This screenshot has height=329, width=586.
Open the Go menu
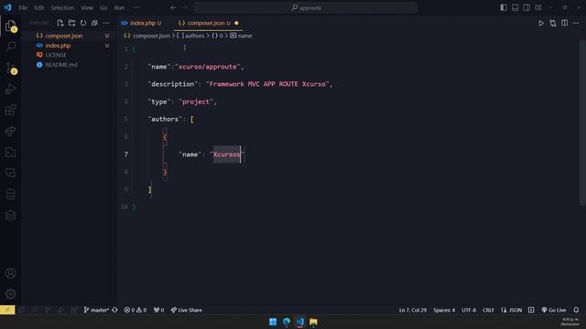pos(103,7)
